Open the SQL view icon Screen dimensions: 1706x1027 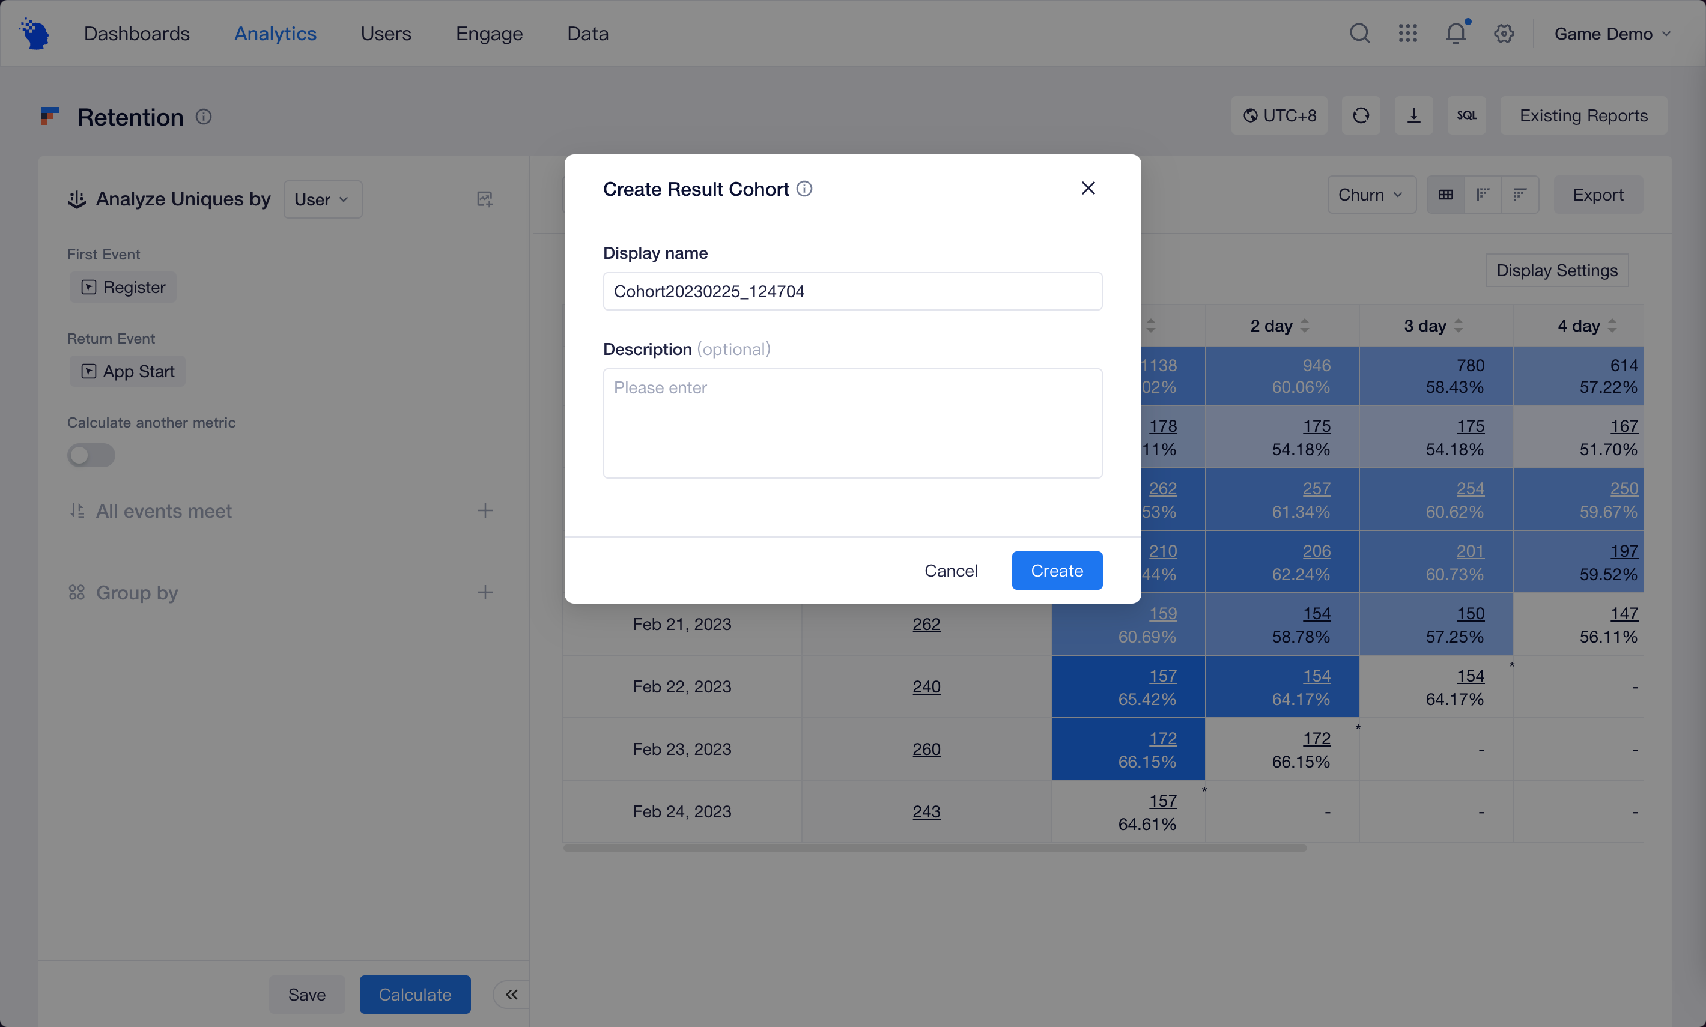(x=1466, y=115)
